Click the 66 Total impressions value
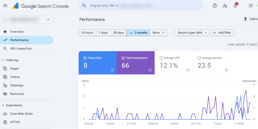 click(125, 65)
